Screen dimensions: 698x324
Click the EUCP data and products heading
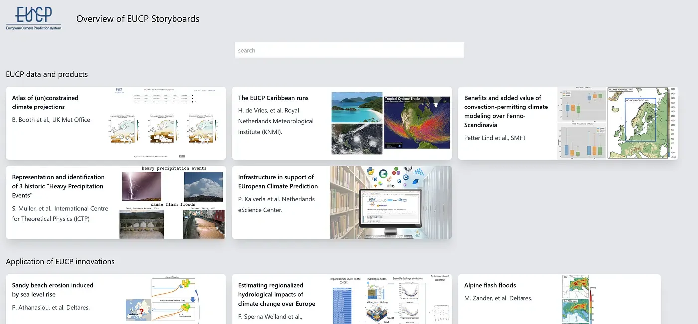tap(47, 74)
